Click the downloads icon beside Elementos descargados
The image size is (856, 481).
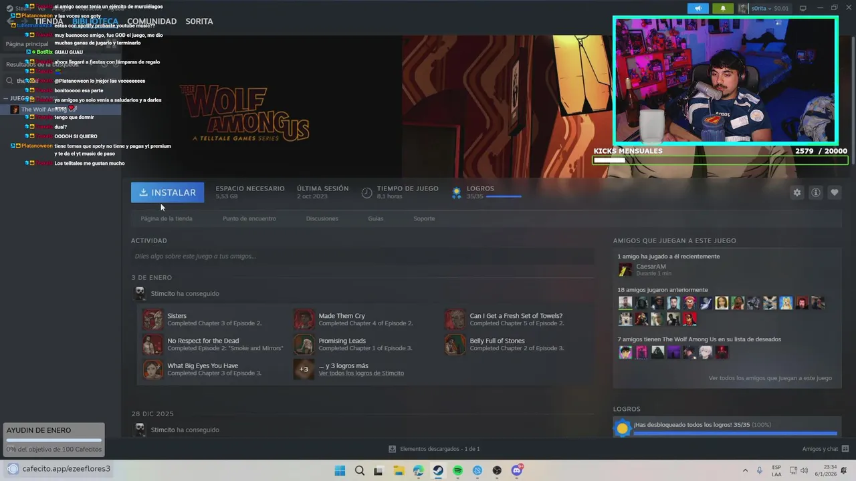click(393, 449)
